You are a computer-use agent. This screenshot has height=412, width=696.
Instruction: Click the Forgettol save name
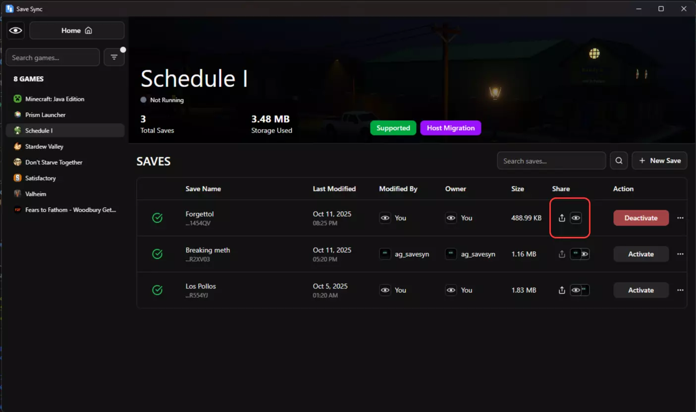200,214
